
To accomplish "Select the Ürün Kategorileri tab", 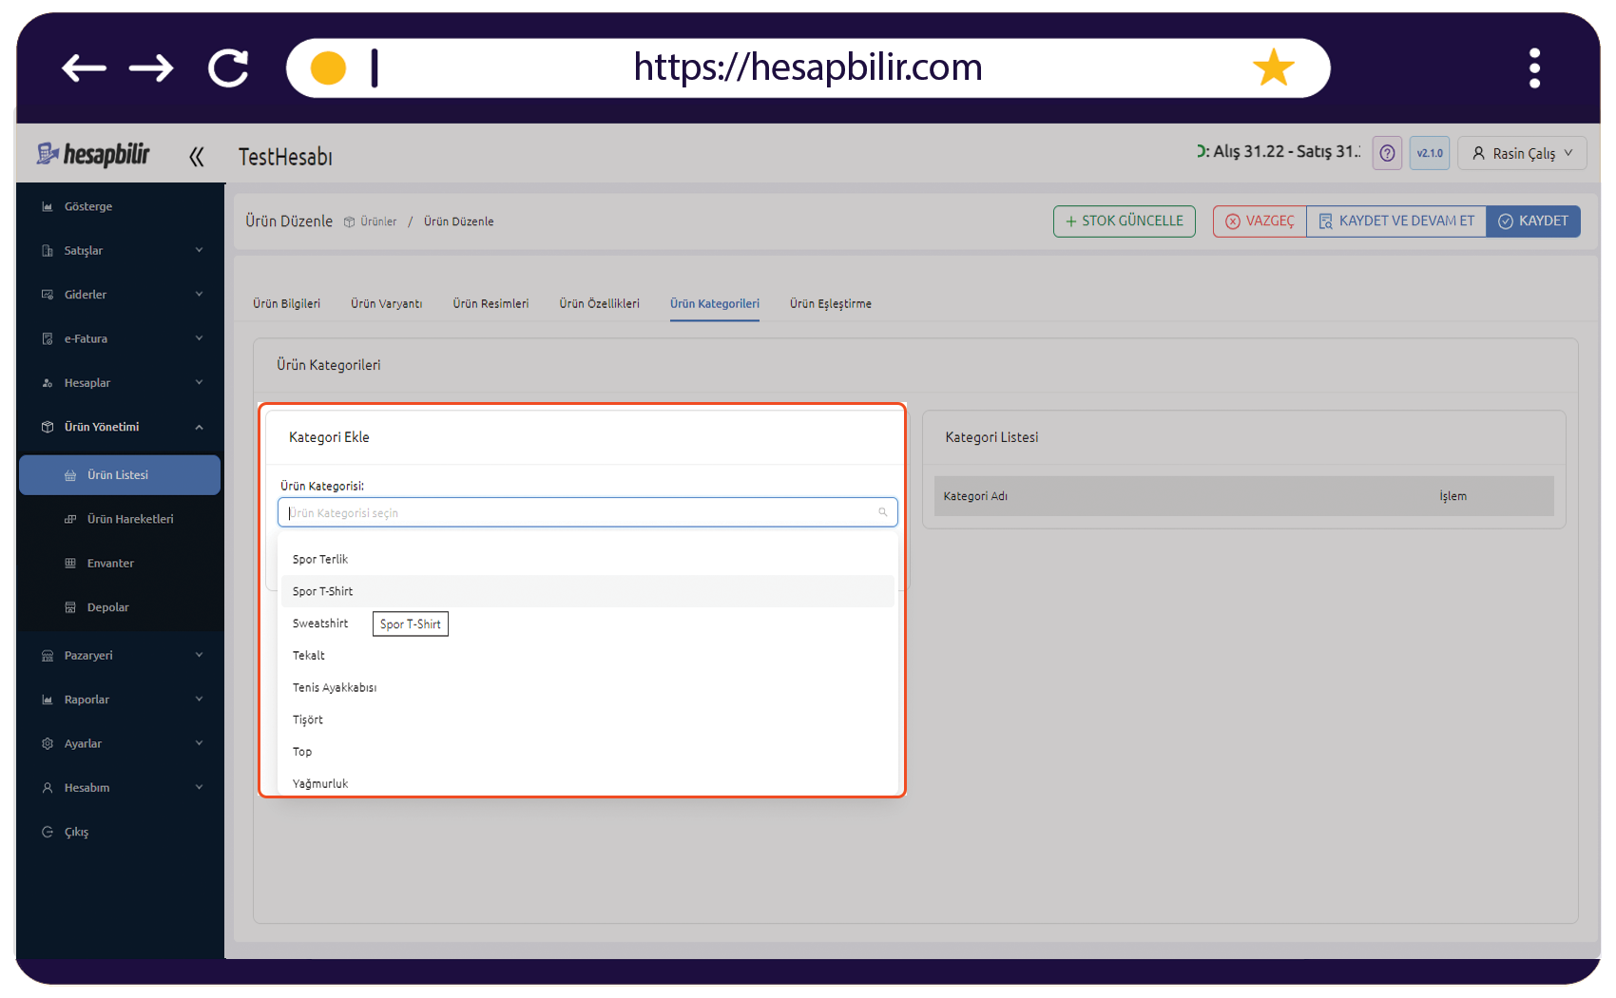I will [x=715, y=304].
